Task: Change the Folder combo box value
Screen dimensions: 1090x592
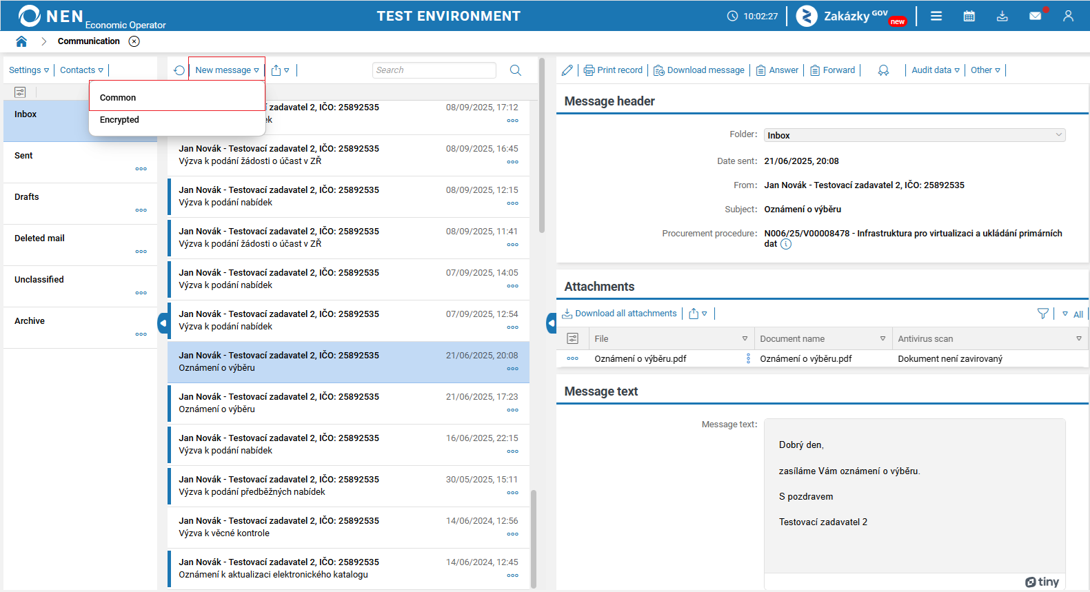Action: [x=914, y=135]
